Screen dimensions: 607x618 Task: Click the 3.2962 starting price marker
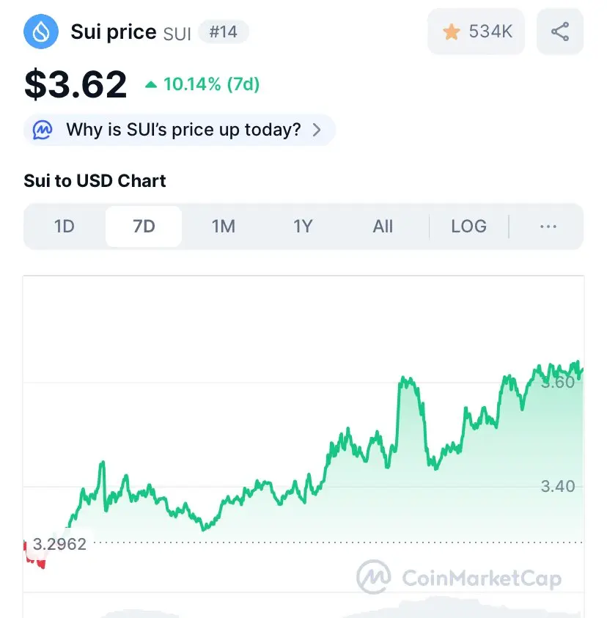[x=59, y=544]
